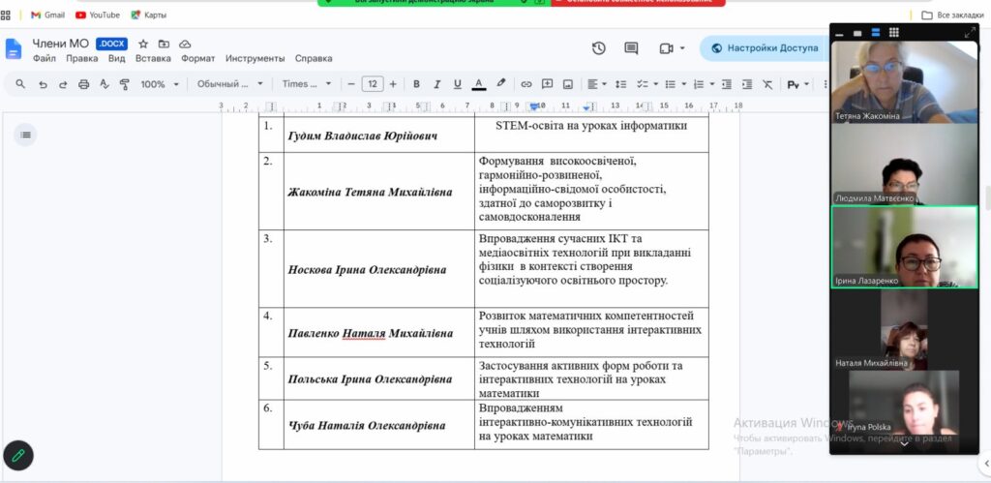Open the Times font dropdown

click(307, 83)
